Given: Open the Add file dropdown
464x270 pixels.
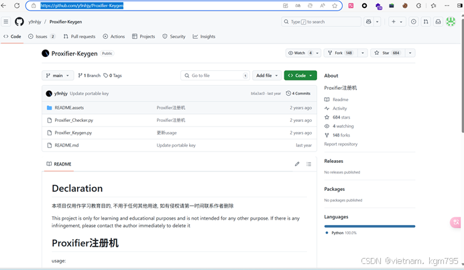Looking at the screenshot, I should point(267,76).
